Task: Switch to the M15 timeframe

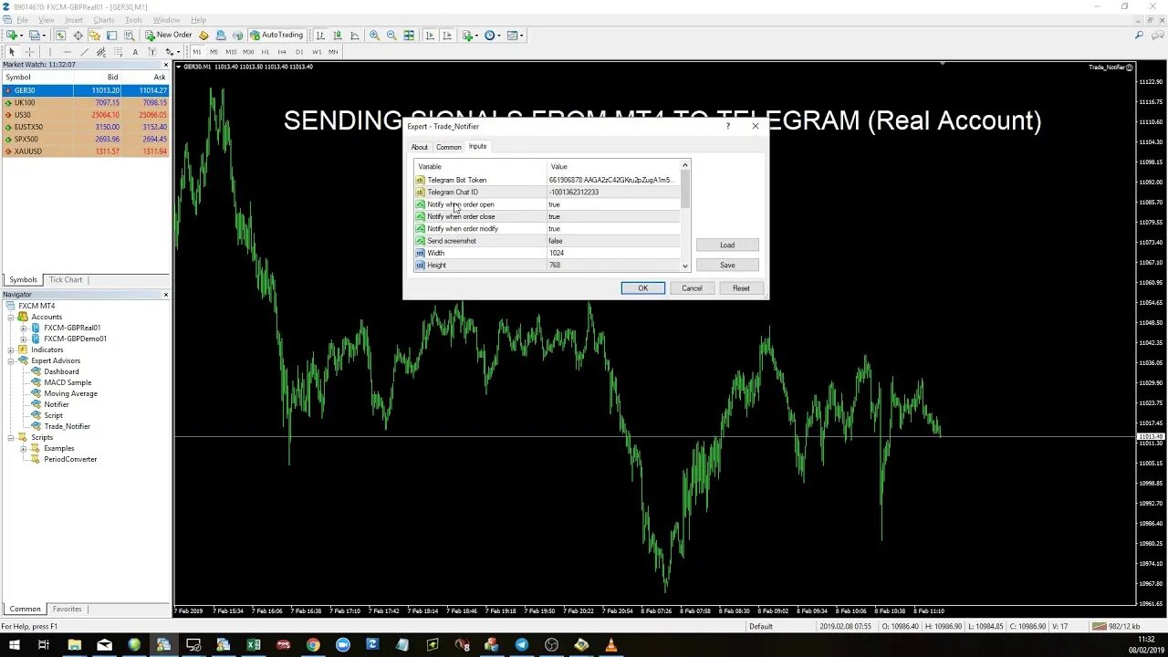Action: (231, 51)
